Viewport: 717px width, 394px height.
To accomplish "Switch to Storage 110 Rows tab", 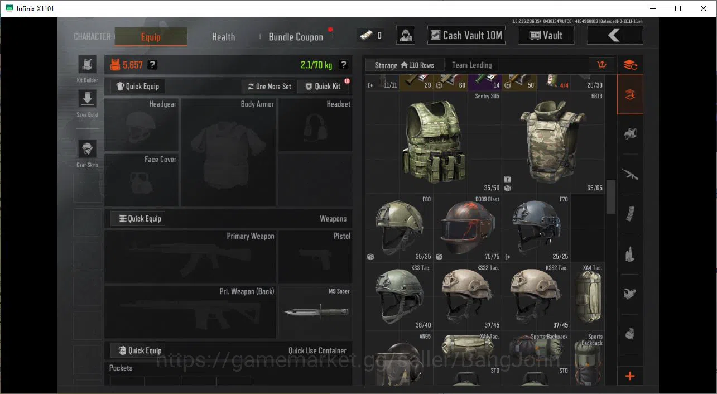I will (405, 65).
